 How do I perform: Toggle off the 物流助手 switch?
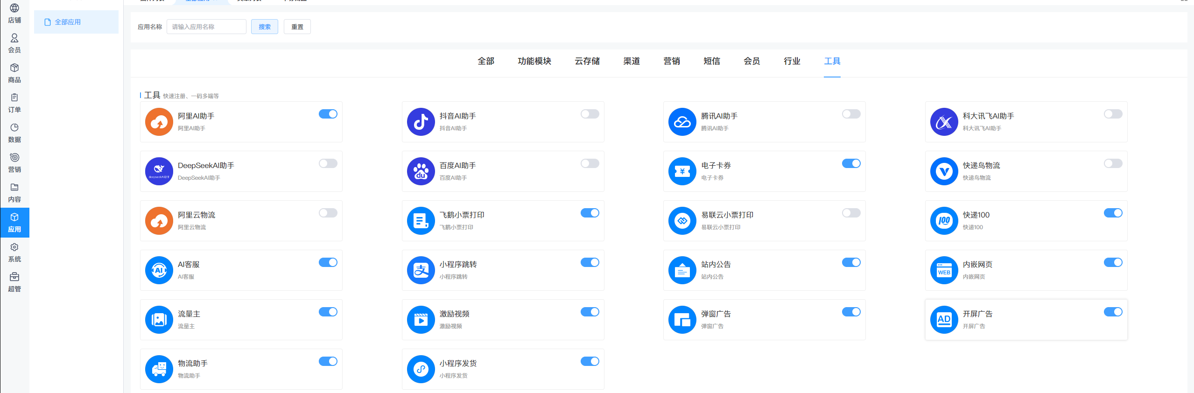[328, 361]
